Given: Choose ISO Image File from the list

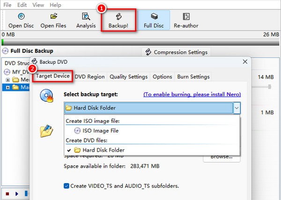Looking at the screenshot, I should [x=152, y=131].
